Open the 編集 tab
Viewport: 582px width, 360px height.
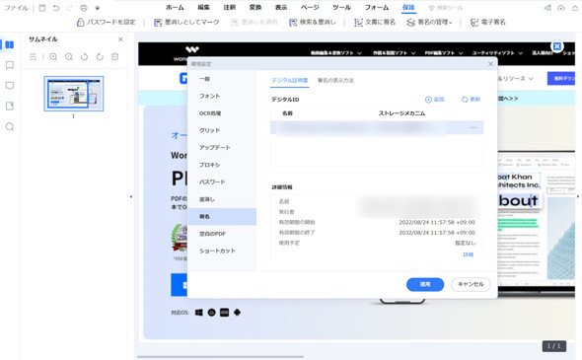pyautogui.click(x=203, y=8)
